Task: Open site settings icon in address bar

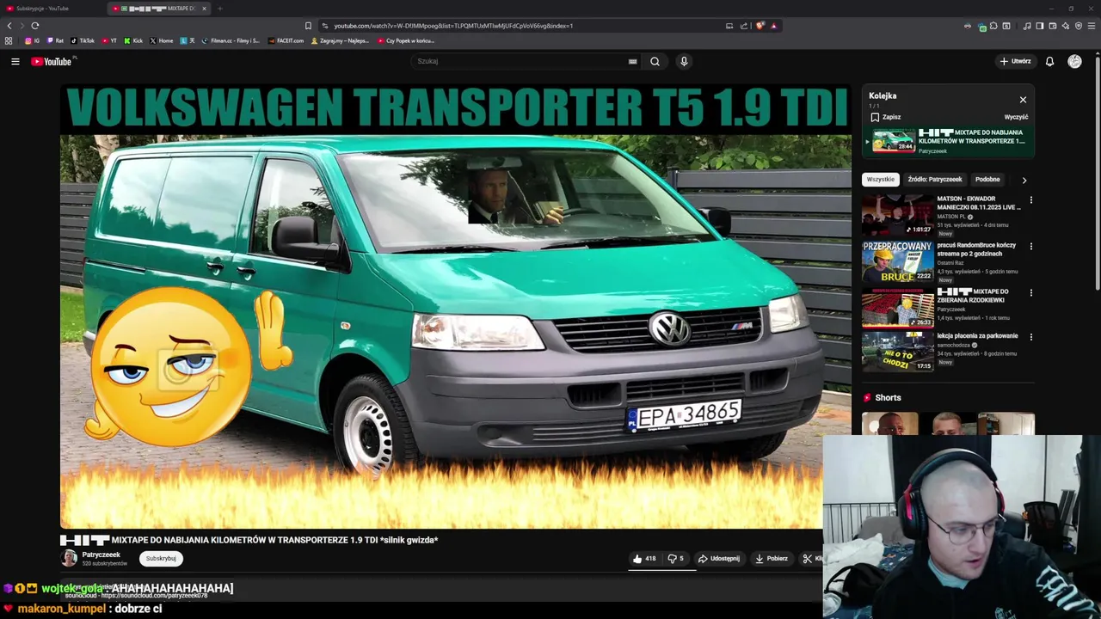Action: pos(324,26)
